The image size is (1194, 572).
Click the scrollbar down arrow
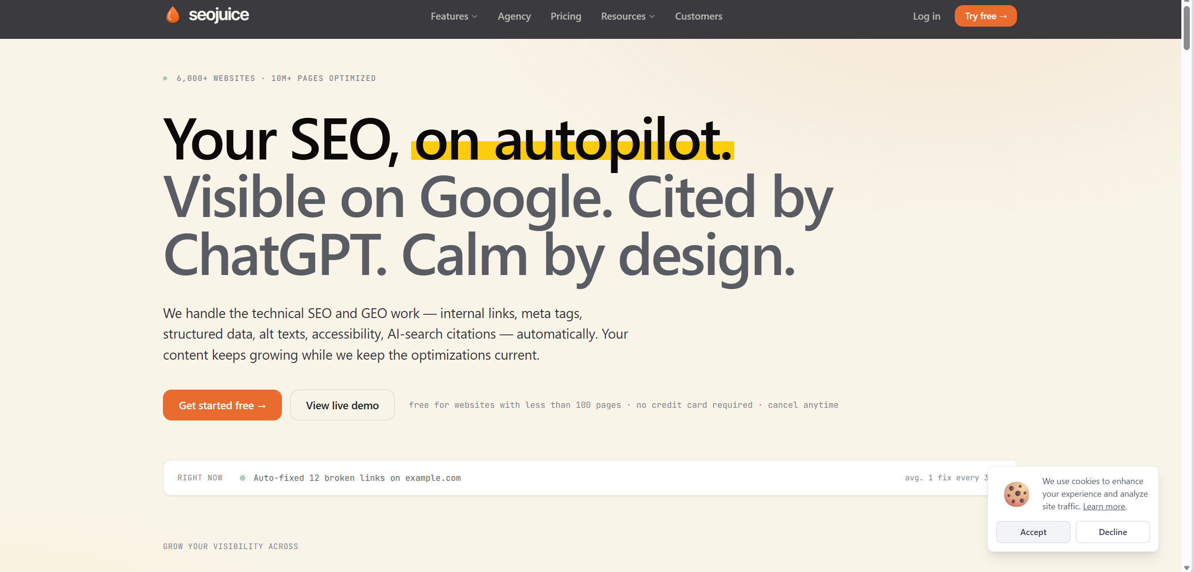[x=1187, y=567]
